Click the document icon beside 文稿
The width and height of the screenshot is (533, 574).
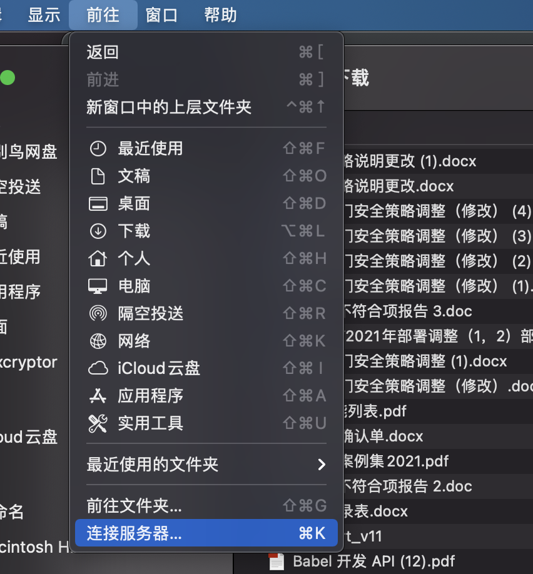tap(98, 176)
